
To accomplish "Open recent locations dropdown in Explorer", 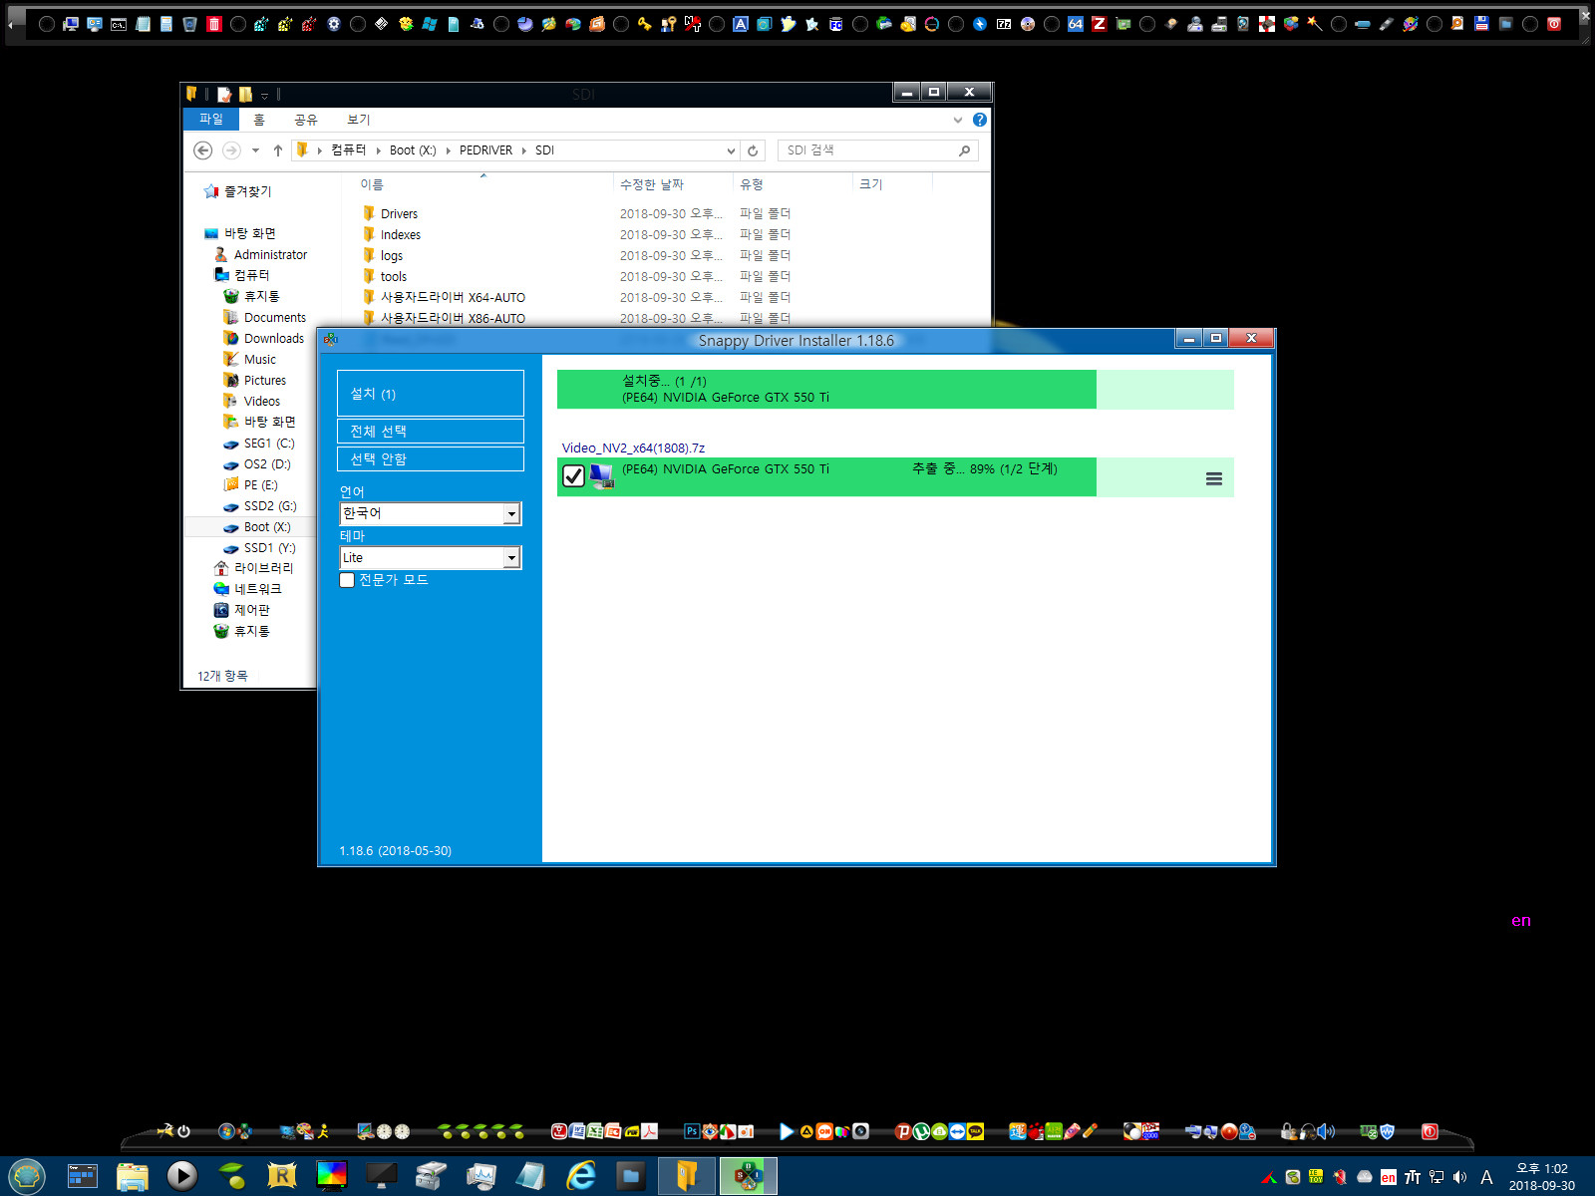I will click(255, 150).
